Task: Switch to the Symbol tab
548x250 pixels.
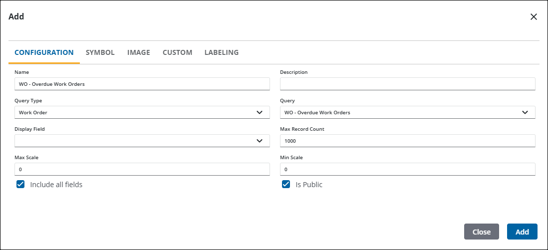Action: (x=100, y=52)
